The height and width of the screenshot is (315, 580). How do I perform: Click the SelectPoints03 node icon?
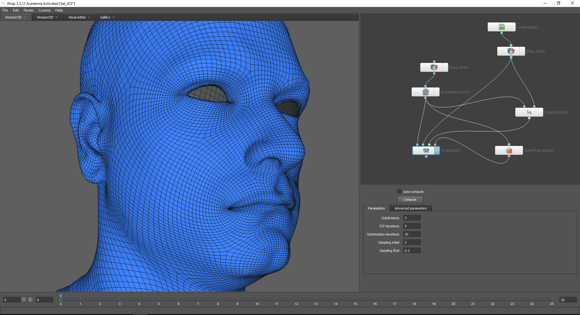(529, 112)
